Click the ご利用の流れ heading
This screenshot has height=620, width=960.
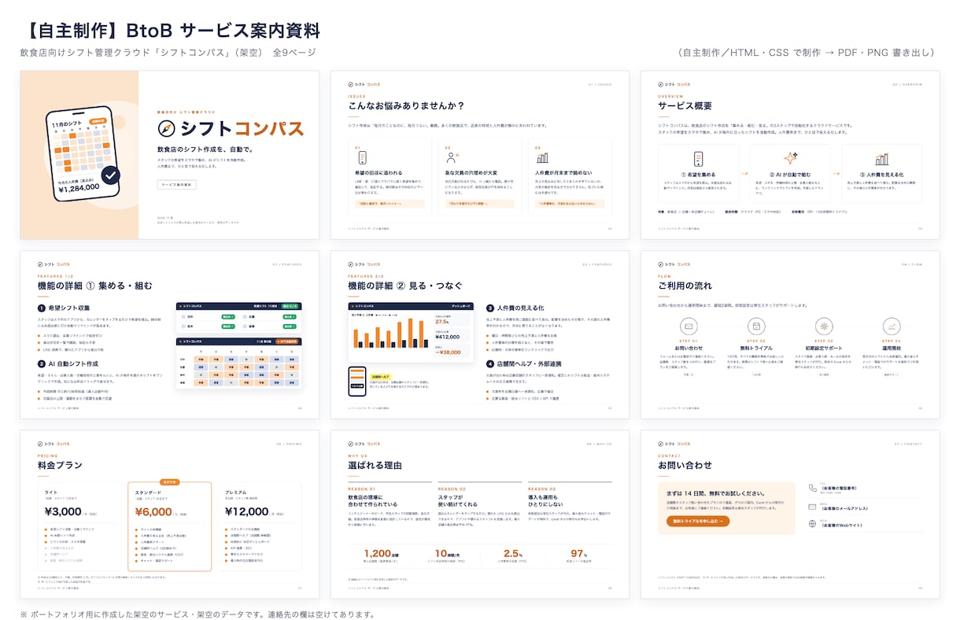(x=685, y=286)
